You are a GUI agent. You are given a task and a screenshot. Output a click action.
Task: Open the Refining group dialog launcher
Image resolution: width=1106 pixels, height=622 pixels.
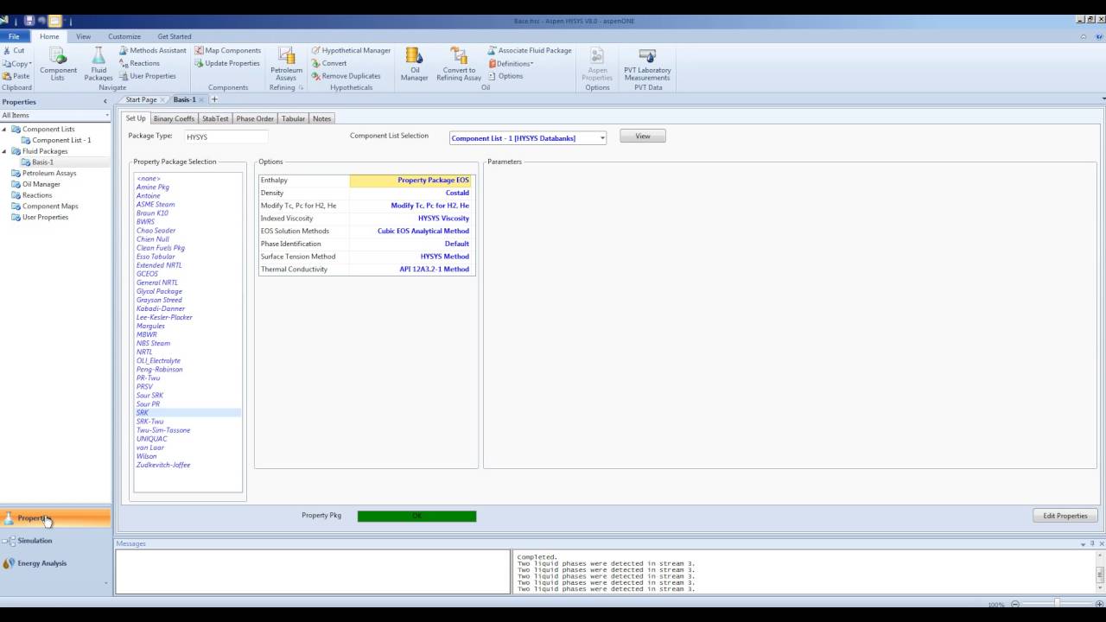click(x=301, y=88)
